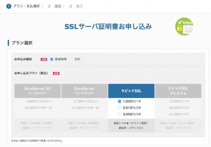Go to step プラン・支払選択
The height and width of the screenshot is (147, 211).
[x=26, y=6]
